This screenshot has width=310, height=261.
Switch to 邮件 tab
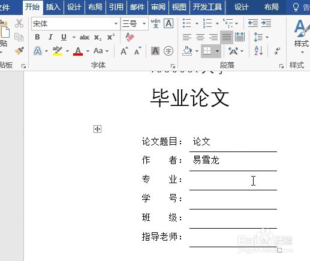click(137, 7)
